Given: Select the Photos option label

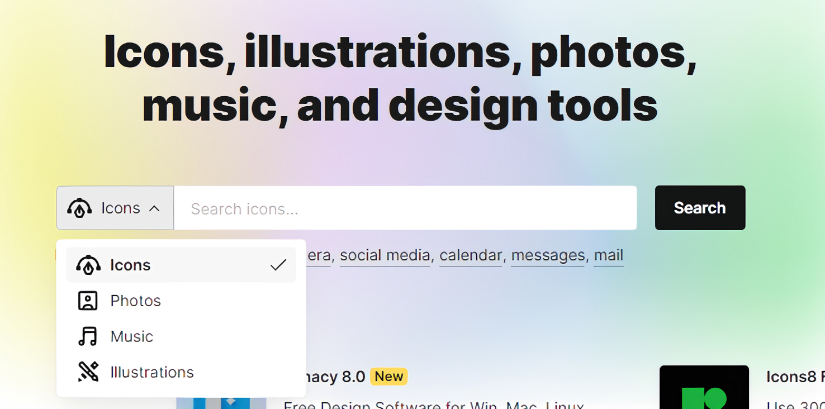Looking at the screenshot, I should coord(136,301).
